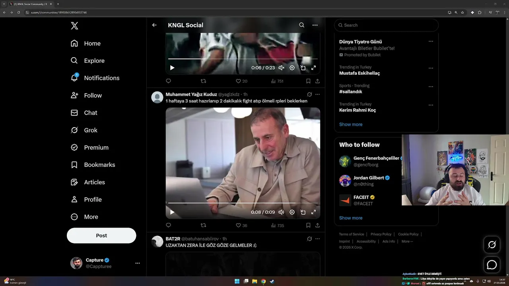
Task: Repost the post with 36 likes
Action: [x=203, y=225]
